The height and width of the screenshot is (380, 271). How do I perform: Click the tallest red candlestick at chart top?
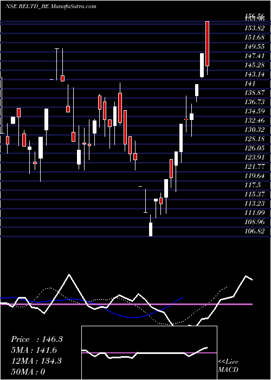207,43
